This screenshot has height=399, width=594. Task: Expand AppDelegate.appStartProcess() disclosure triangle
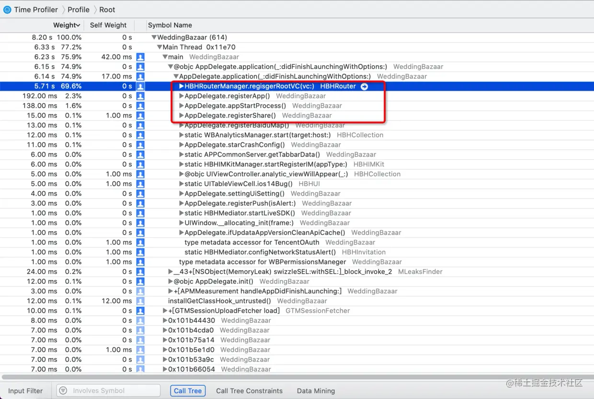pos(182,106)
